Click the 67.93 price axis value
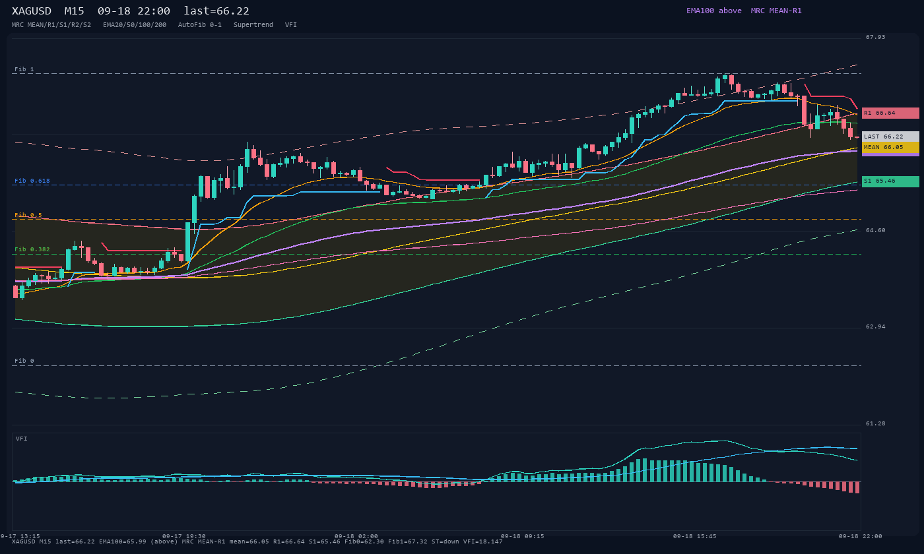 click(876, 37)
